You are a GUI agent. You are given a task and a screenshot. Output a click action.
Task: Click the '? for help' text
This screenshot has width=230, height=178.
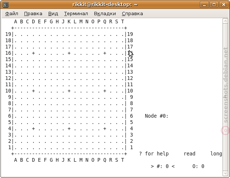tap(154, 154)
